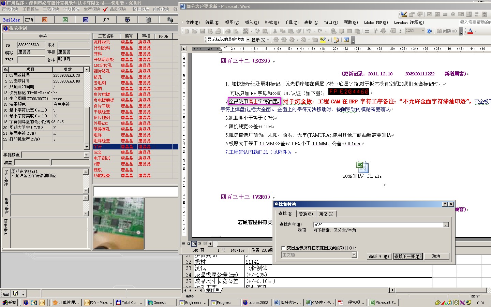Open the Undo history dropdown arrow
This screenshot has width=491, height=307.
(x=314, y=31)
